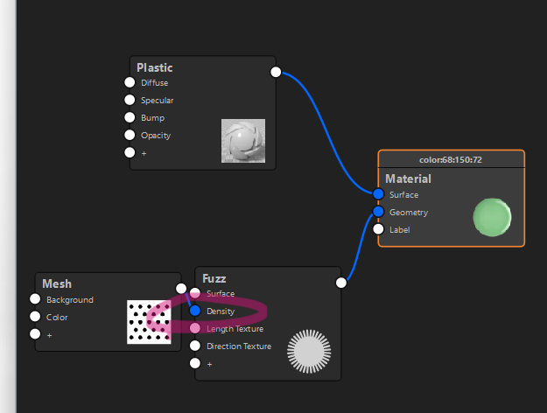Click the Density label on Fuzz node

[x=221, y=311]
